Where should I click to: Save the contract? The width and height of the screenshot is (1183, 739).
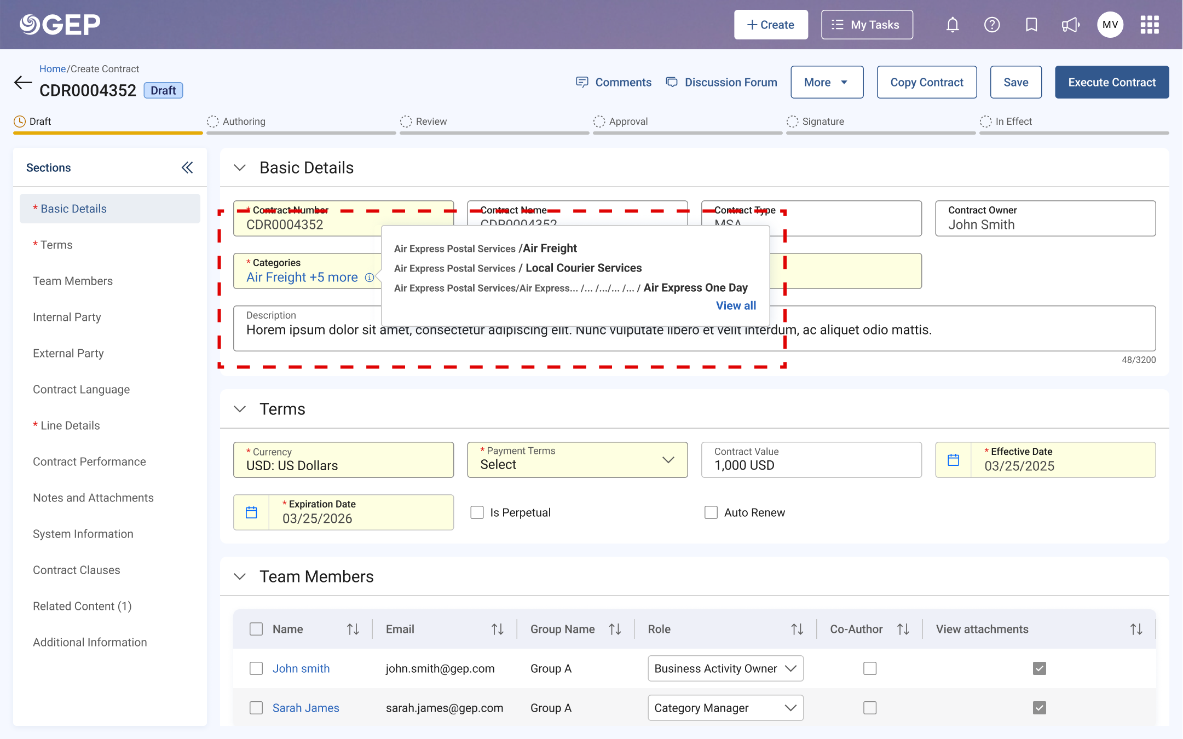1016,82
